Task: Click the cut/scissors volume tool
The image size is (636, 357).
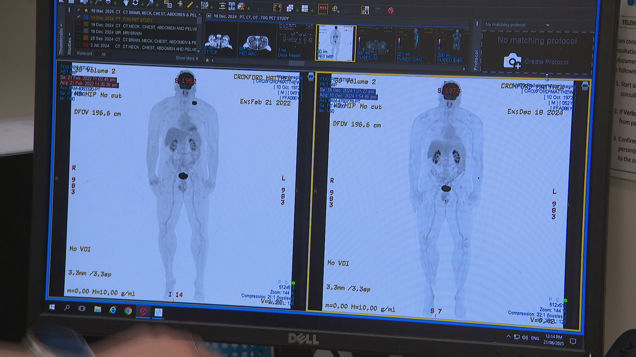Action: 241,6
